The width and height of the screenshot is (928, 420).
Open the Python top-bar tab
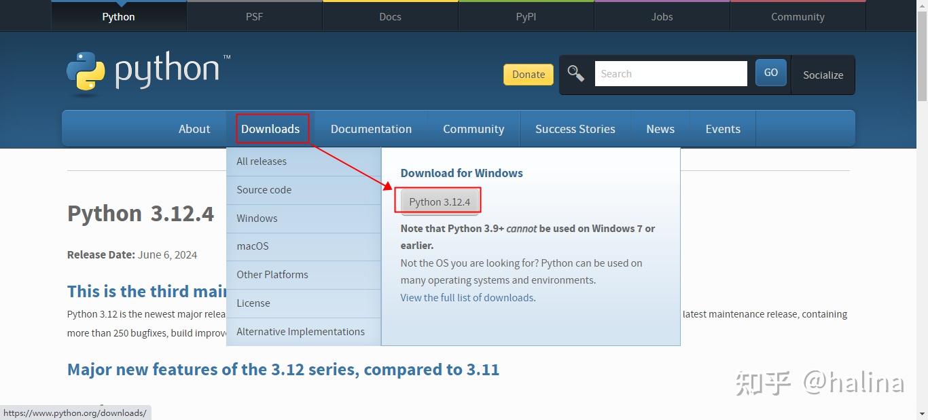(119, 16)
